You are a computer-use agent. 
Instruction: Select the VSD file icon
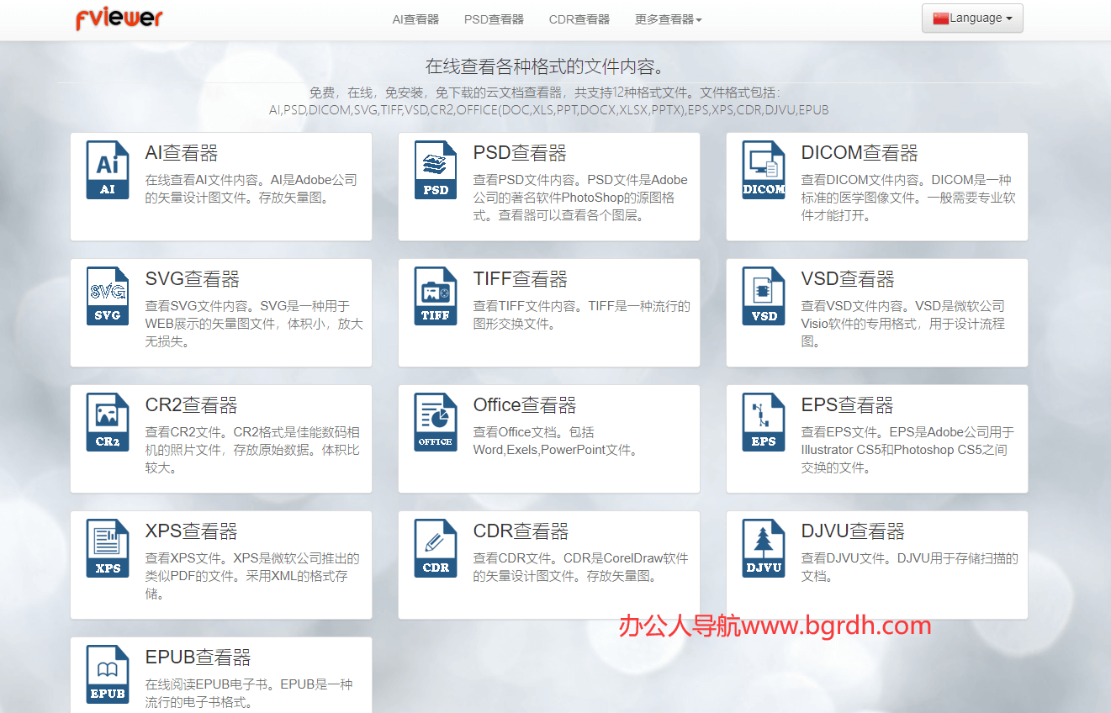(764, 296)
